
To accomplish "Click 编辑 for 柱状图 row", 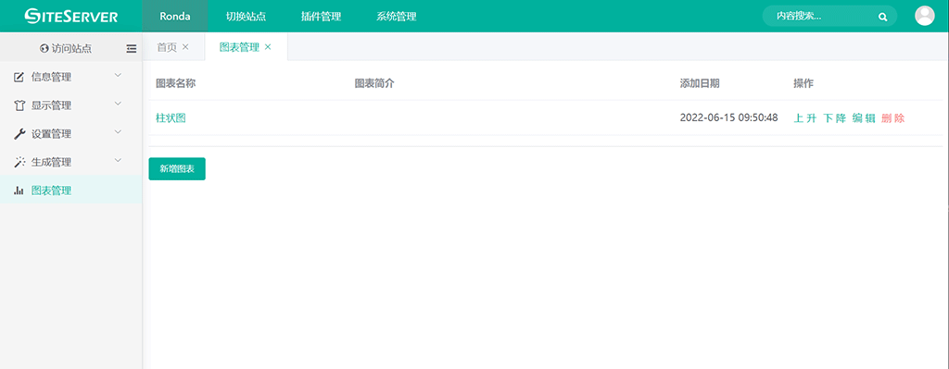I will click(864, 118).
